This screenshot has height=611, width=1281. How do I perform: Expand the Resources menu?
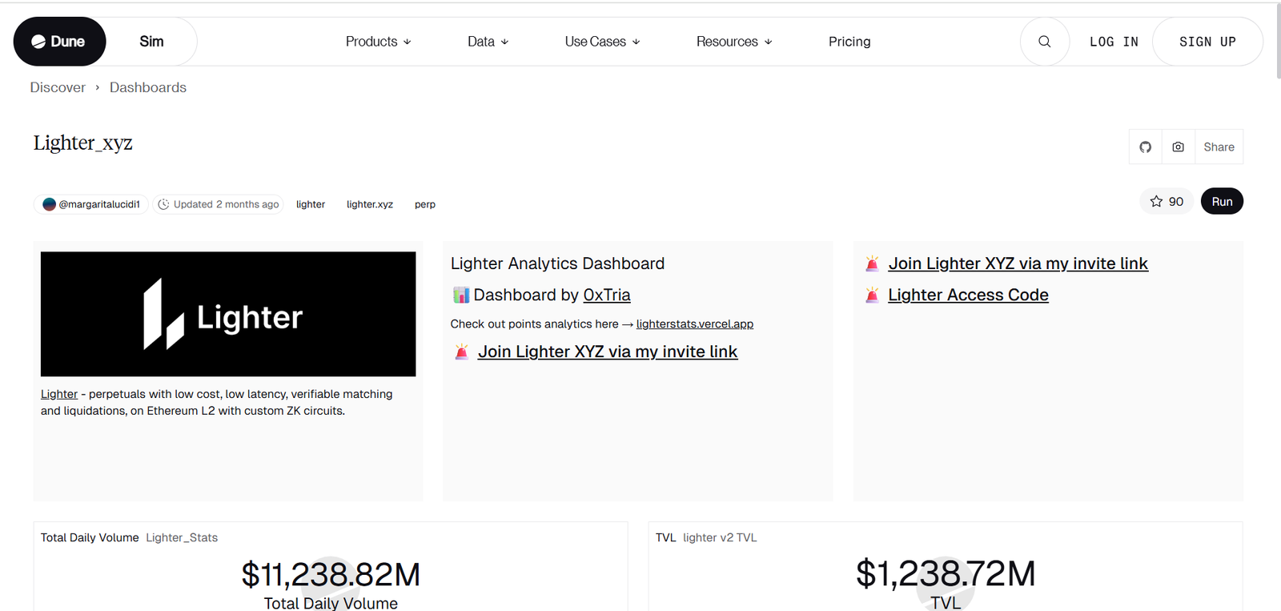tap(733, 42)
